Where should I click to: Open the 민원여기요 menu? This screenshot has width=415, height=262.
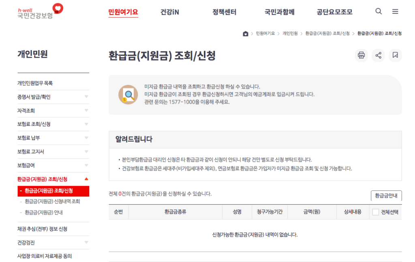click(x=123, y=12)
